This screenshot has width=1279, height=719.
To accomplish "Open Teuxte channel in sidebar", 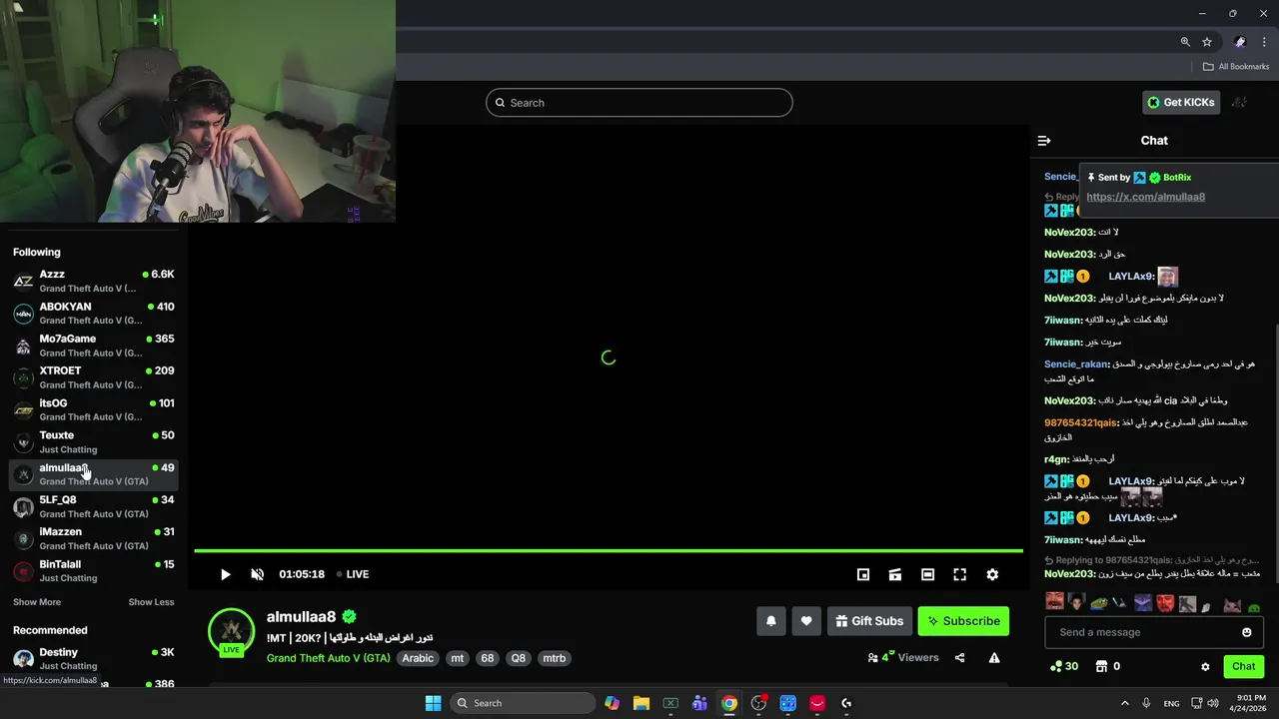I will (94, 441).
